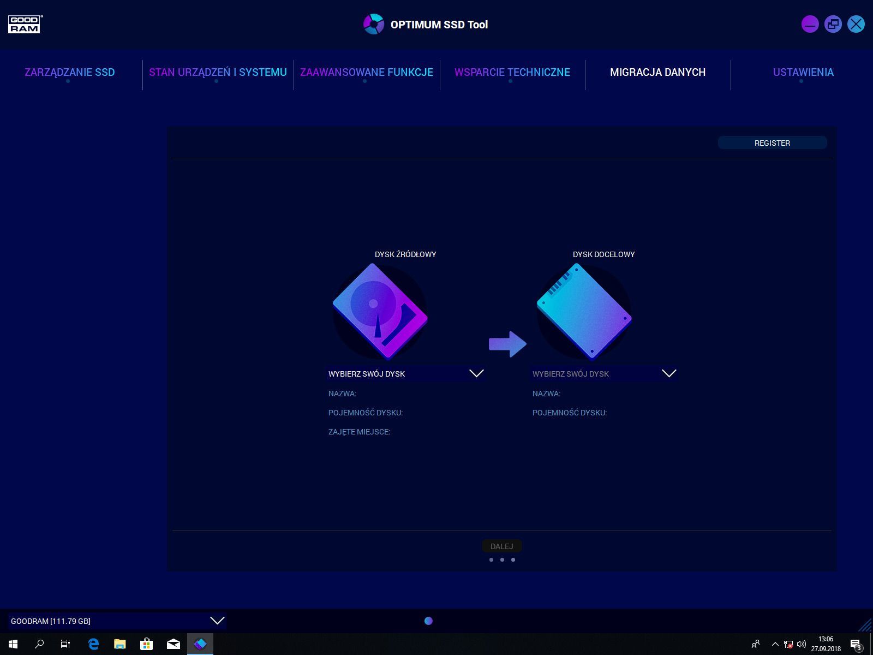Click the DALEJ button
Viewport: 873px width, 655px height.
(x=502, y=546)
